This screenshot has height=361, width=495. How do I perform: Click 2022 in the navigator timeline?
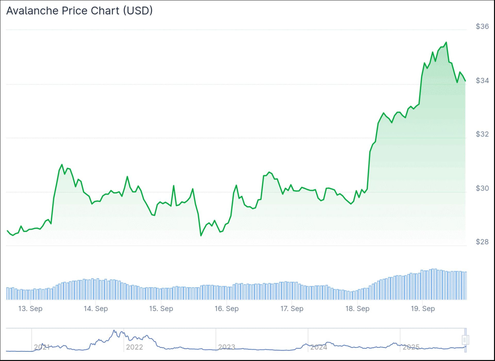click(x=134, y=347)
